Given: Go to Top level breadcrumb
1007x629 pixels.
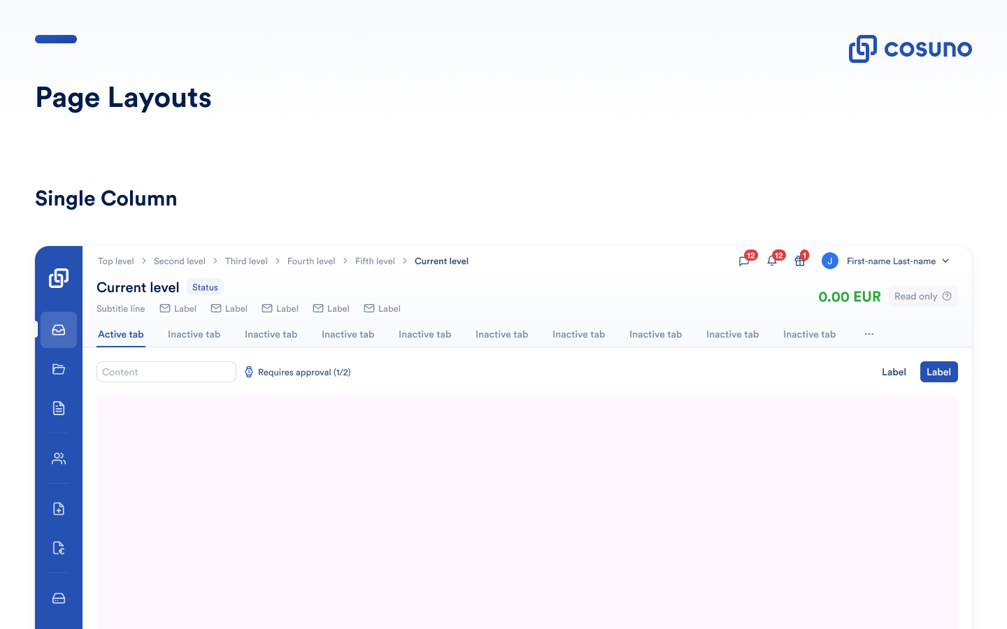Looking at the screenshot, I should tap(115, 261).
